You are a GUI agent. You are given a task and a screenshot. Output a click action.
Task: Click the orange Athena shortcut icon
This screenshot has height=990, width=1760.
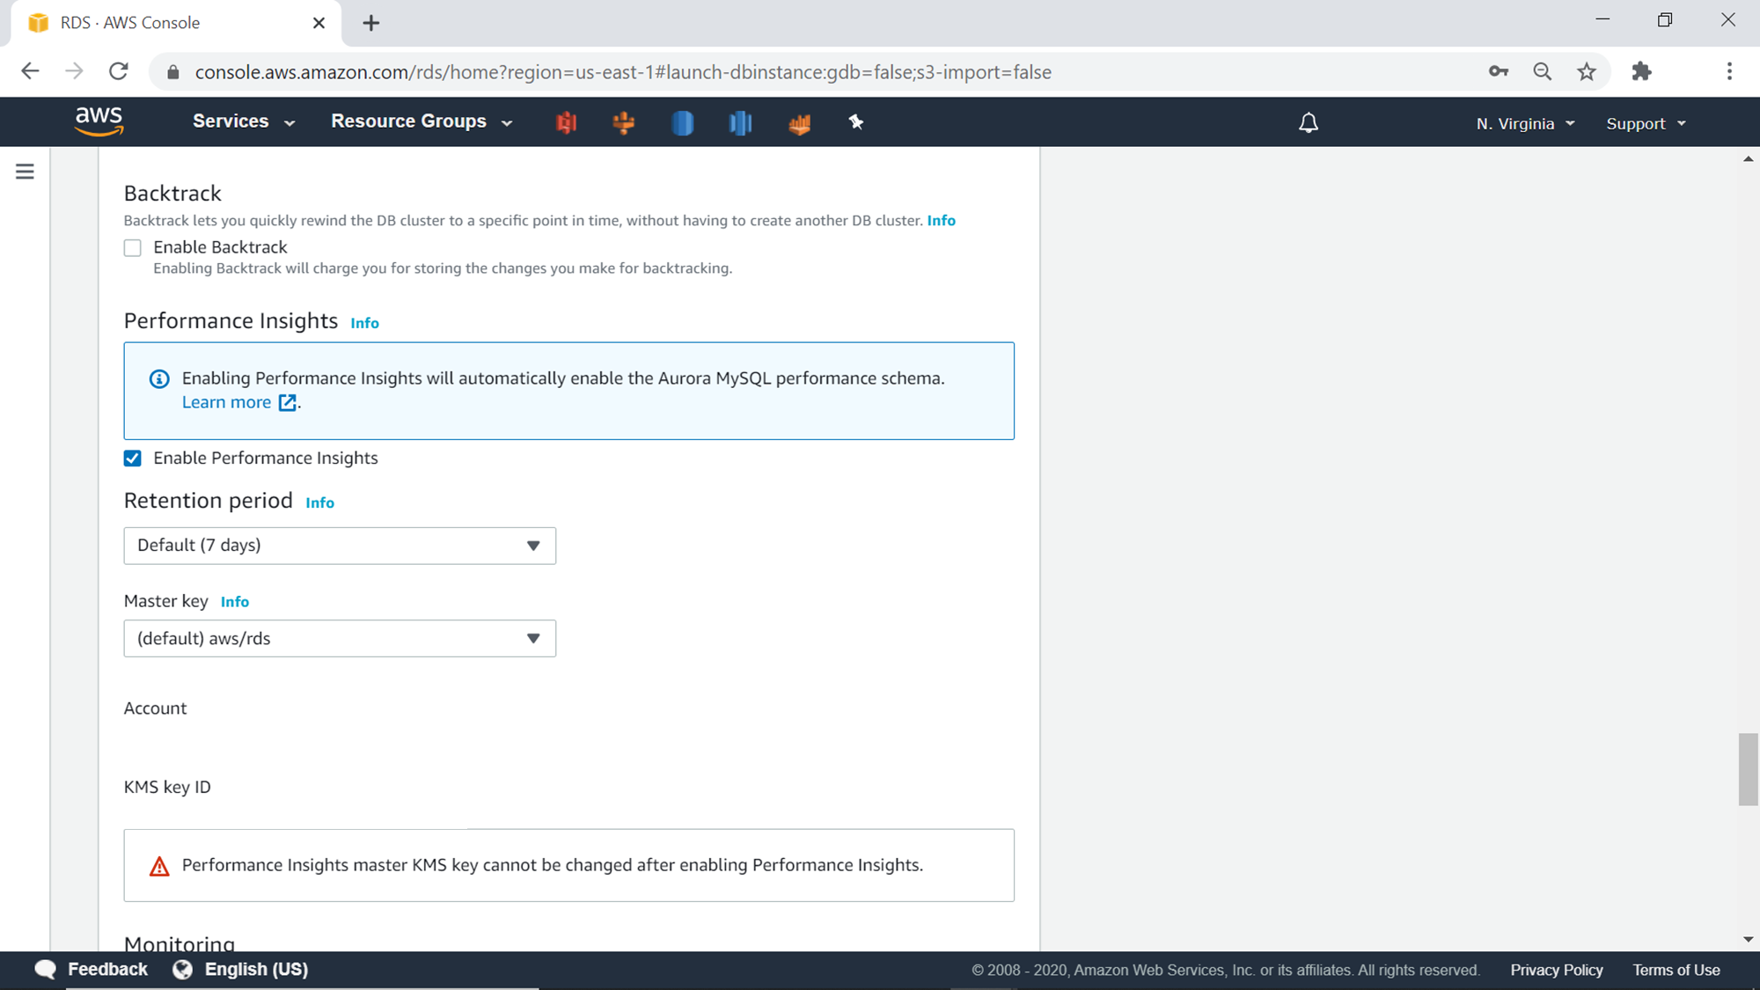coord(624,122)
